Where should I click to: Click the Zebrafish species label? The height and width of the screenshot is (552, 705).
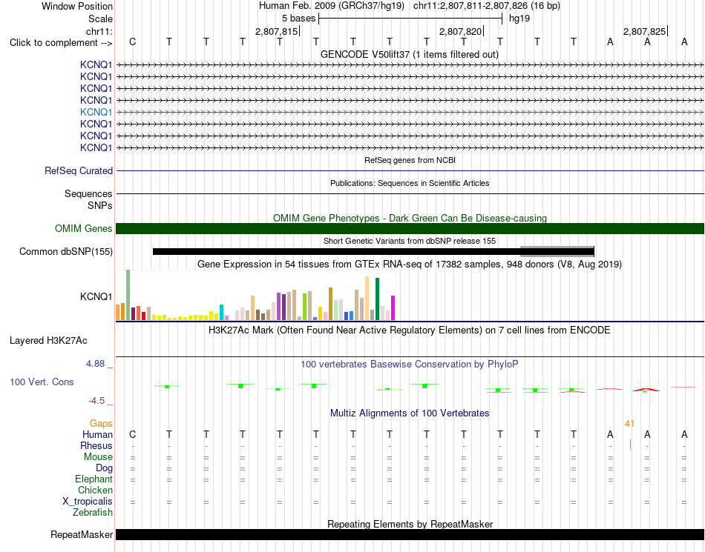click(x=93, y=512)
